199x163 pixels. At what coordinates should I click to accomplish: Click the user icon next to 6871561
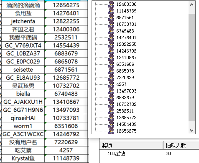(x=111, y=18)
